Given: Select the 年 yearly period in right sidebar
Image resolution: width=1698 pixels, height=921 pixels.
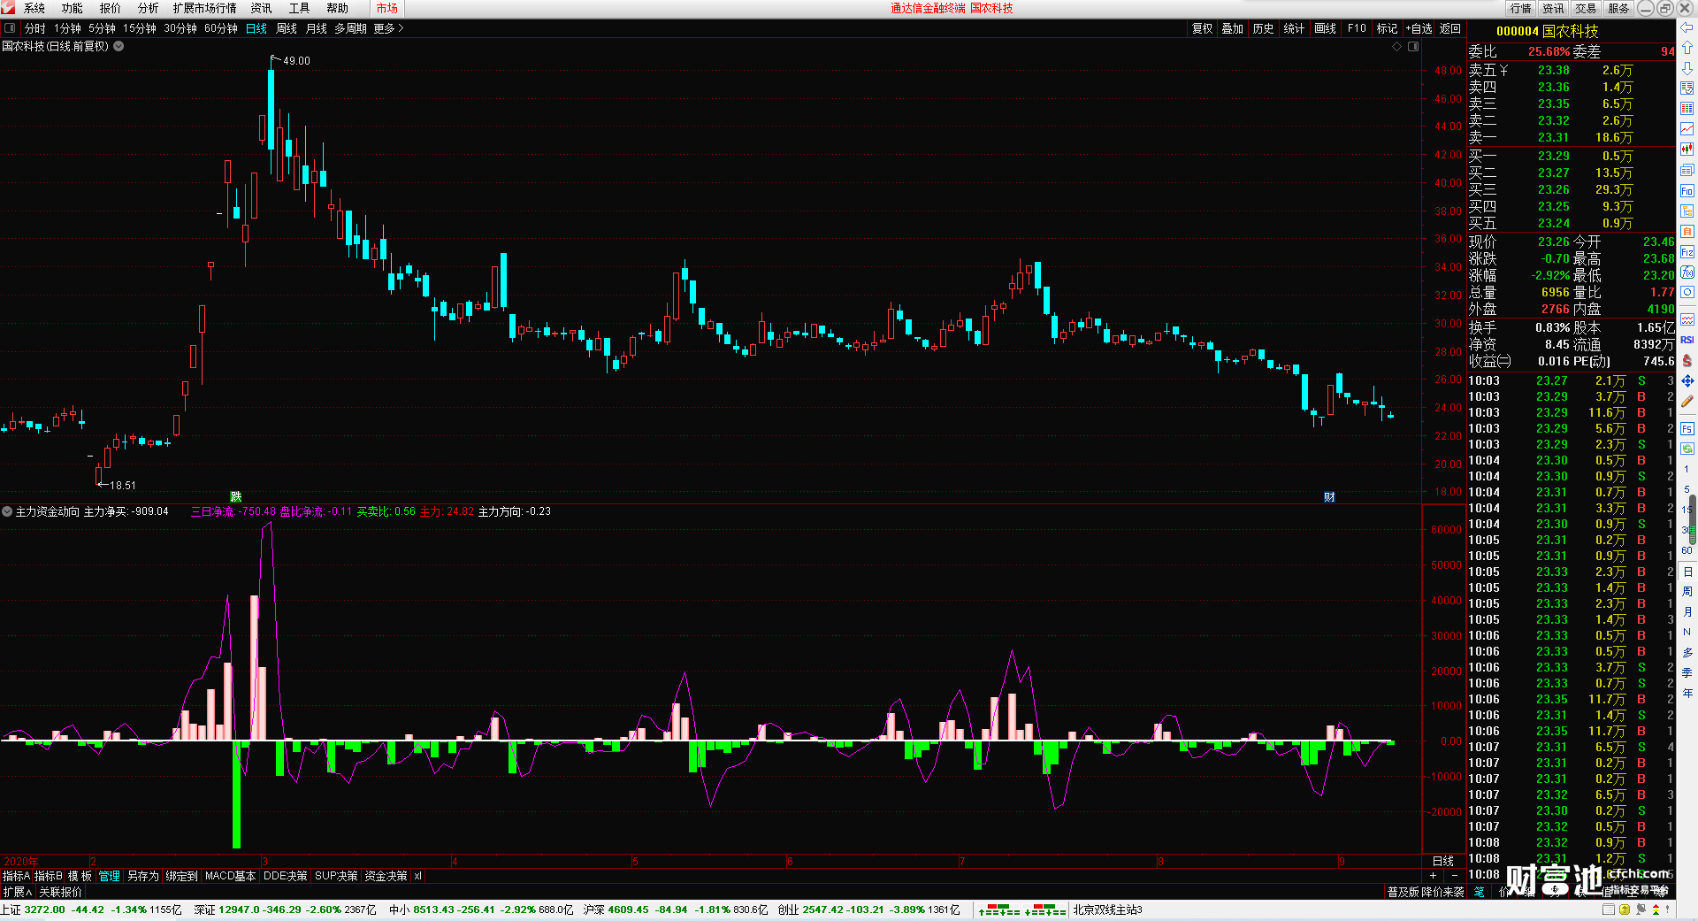Looking at the screenshot, I should [1687, 693].
